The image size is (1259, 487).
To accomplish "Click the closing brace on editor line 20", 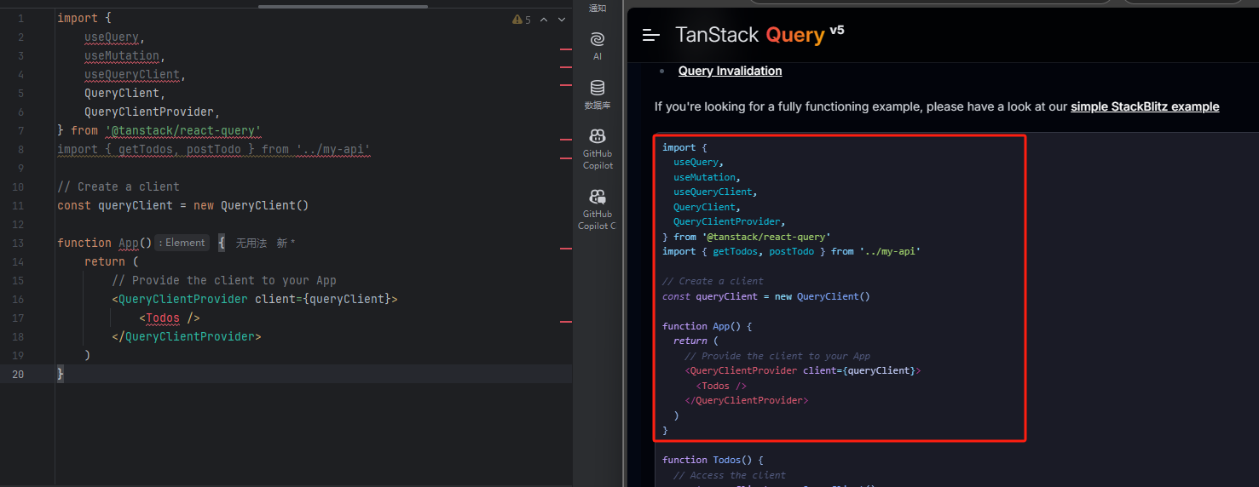I will [x=61, y=374].
